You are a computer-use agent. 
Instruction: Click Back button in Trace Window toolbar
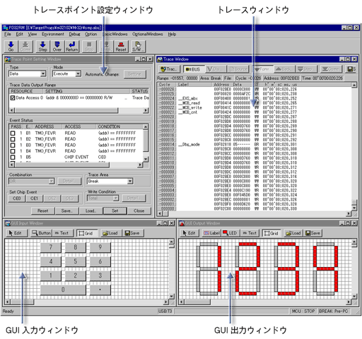tap(284, 69)
